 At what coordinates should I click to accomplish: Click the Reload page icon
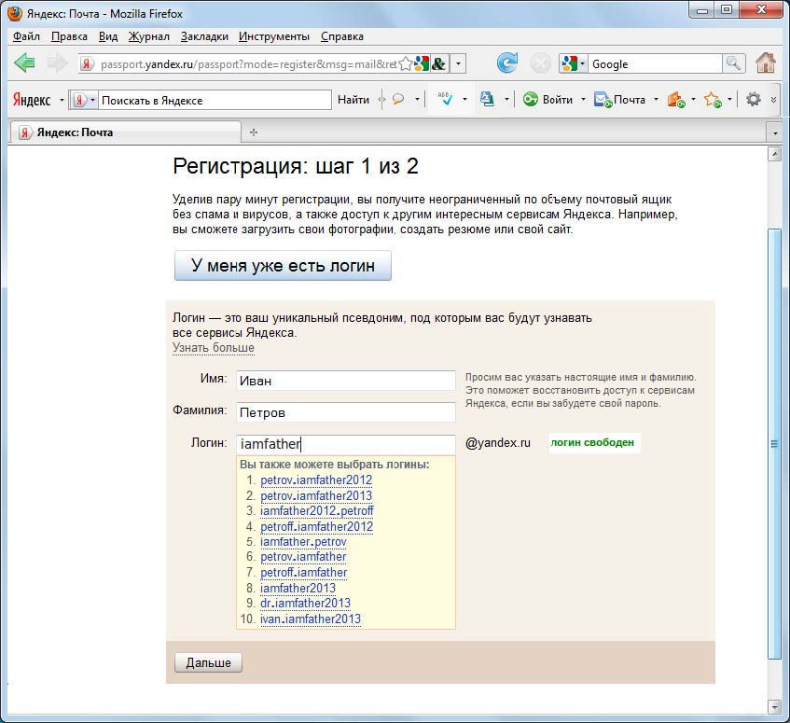coord(506,63)
